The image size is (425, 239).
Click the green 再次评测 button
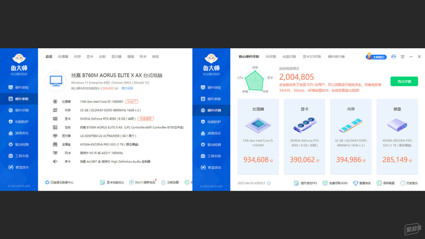tap(404, 81)
